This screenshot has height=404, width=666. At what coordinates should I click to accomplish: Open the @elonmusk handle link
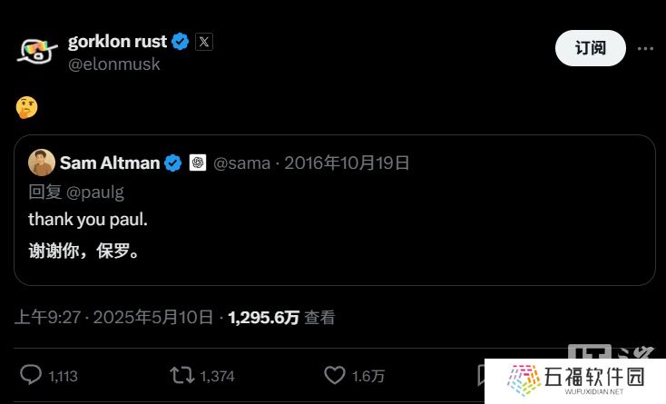113,64
